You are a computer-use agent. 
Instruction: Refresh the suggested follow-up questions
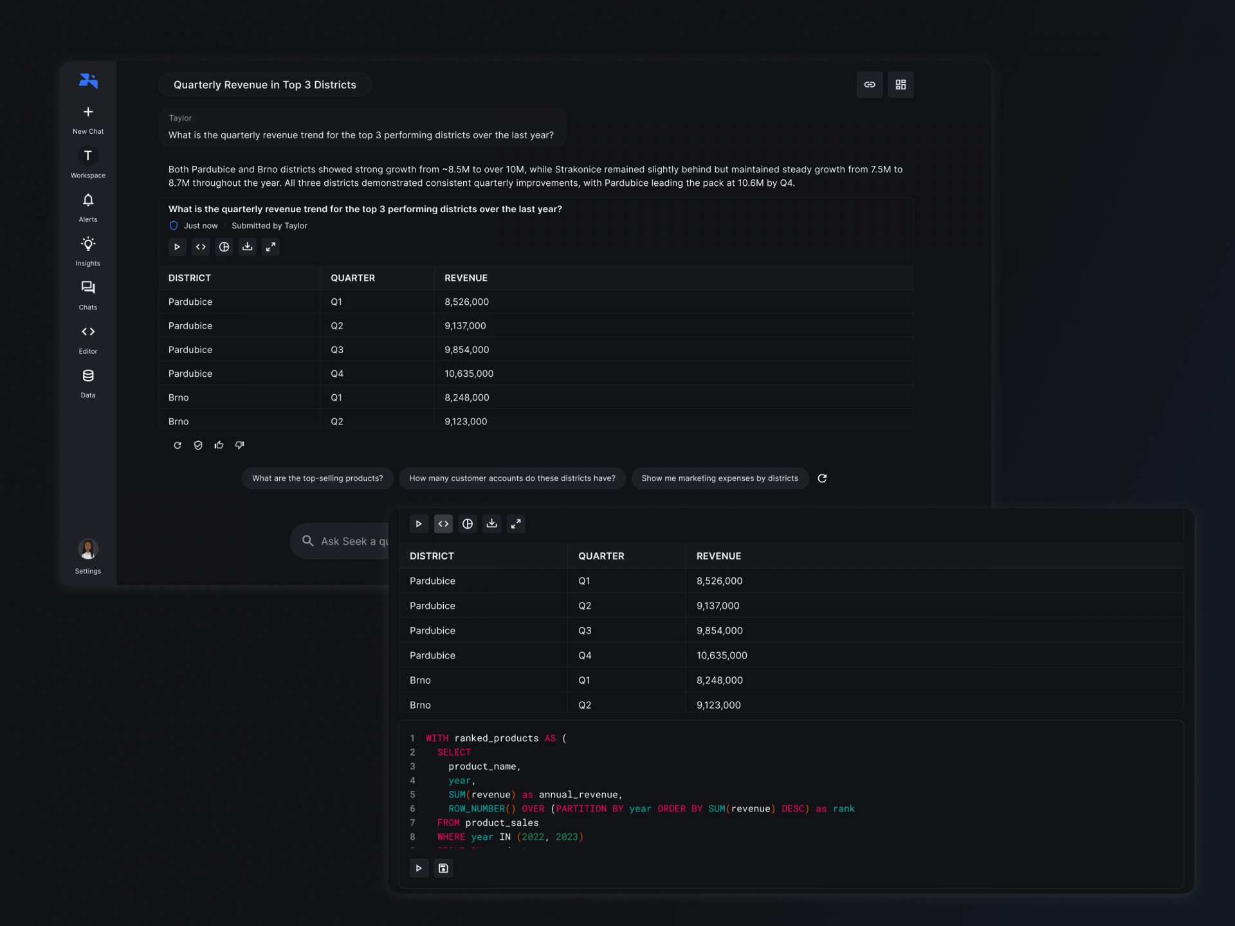click(x=822, y=478)
